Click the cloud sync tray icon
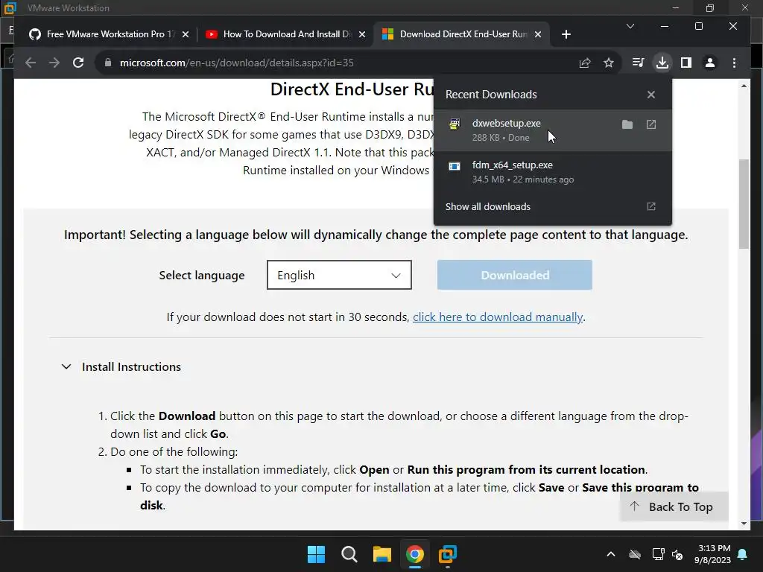763x572 pixels. [x=635, y=554]
